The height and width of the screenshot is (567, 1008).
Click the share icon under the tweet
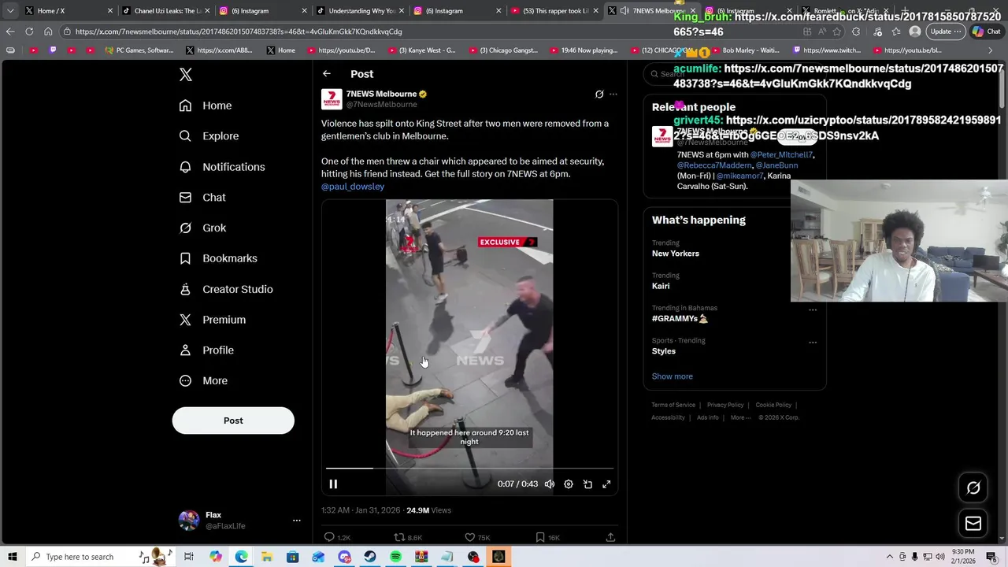click(610, 537)
